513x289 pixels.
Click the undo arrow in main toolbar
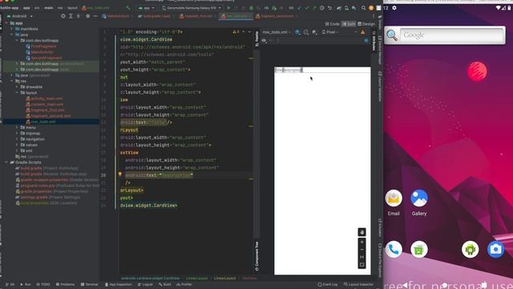point(329,8)
